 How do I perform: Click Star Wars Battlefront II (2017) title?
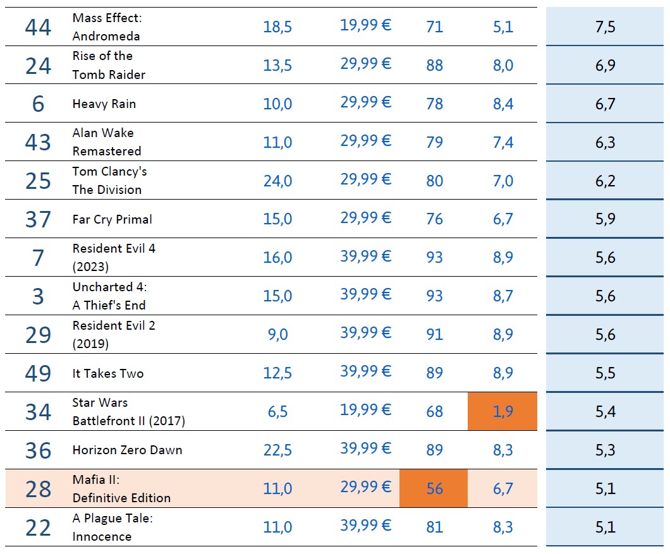click(128, 412)
